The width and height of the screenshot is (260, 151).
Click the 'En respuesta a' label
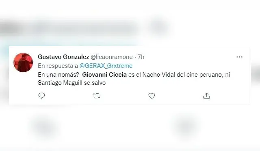click(58, 66)
